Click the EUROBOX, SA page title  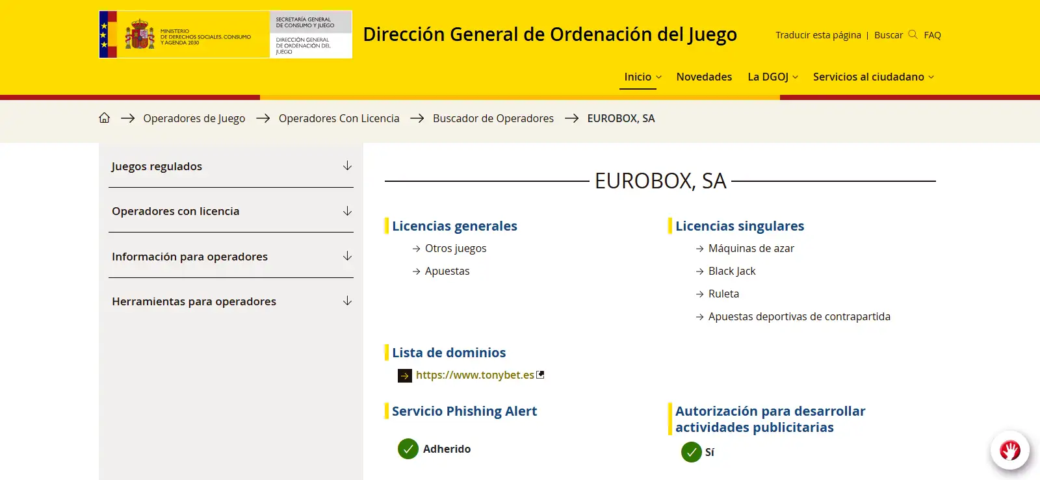pyautogui.click(x=660, y=181)
